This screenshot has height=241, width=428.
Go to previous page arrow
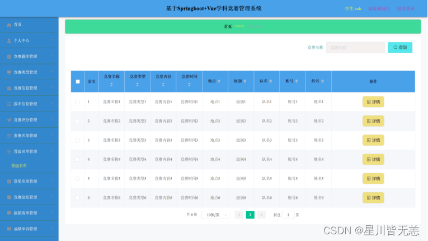pos(239,215)
